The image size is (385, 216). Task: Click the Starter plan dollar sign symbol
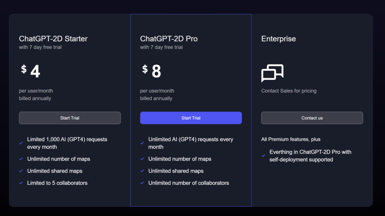pos(24,69)
